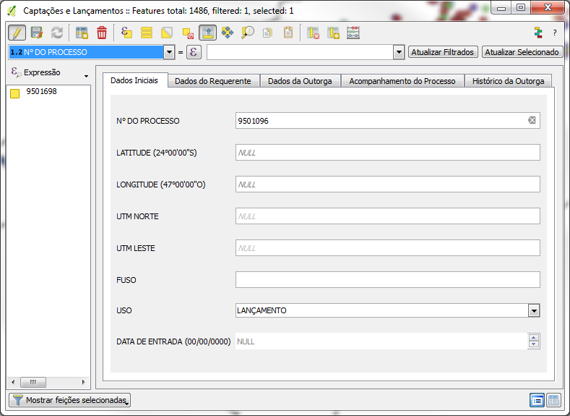This screenshot has height=416, width=570.
Task: Click select features by expression icon
Action: tap(126, 33)
